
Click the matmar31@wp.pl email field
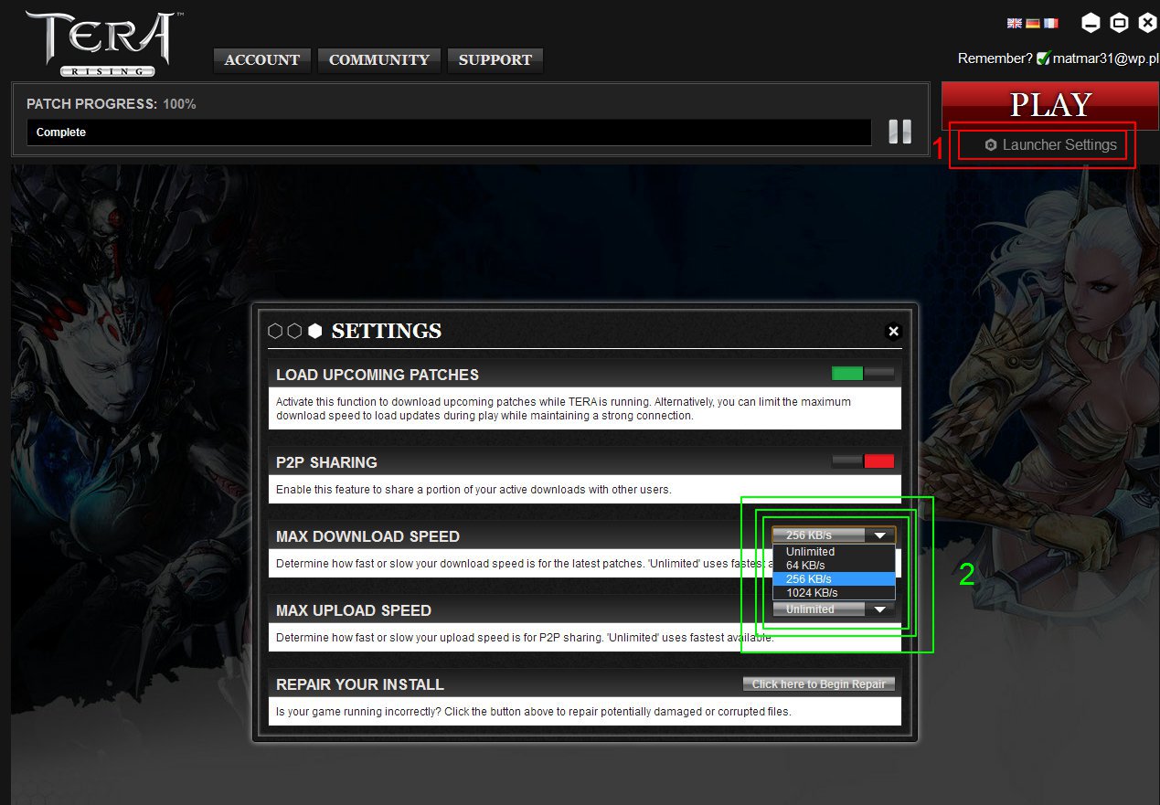point(1106,58)
